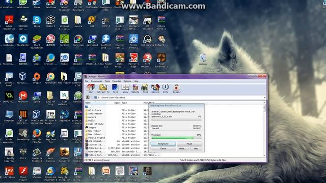Sort the list by Name column header
This screenshot has height=183, width=326.
pos(95,103)
